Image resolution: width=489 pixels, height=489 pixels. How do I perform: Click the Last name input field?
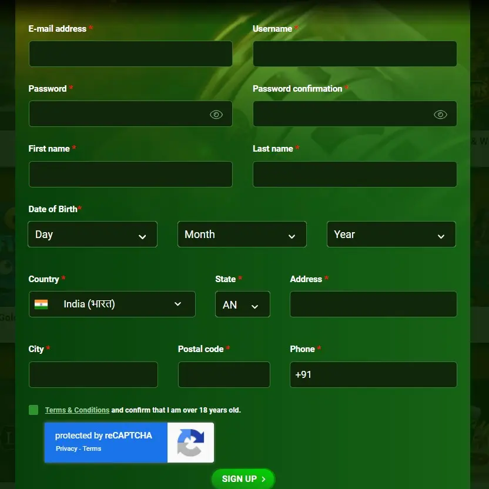pos(354,175)
